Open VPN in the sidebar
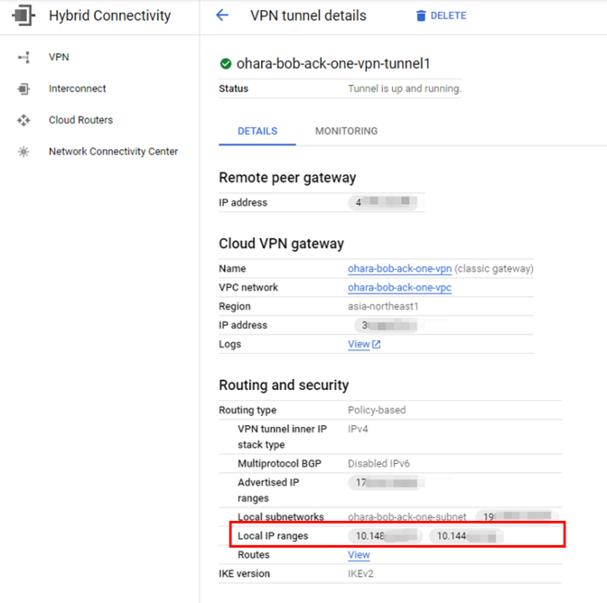The width and height of the screenshot is (607, 603). [x=59, y=58]
